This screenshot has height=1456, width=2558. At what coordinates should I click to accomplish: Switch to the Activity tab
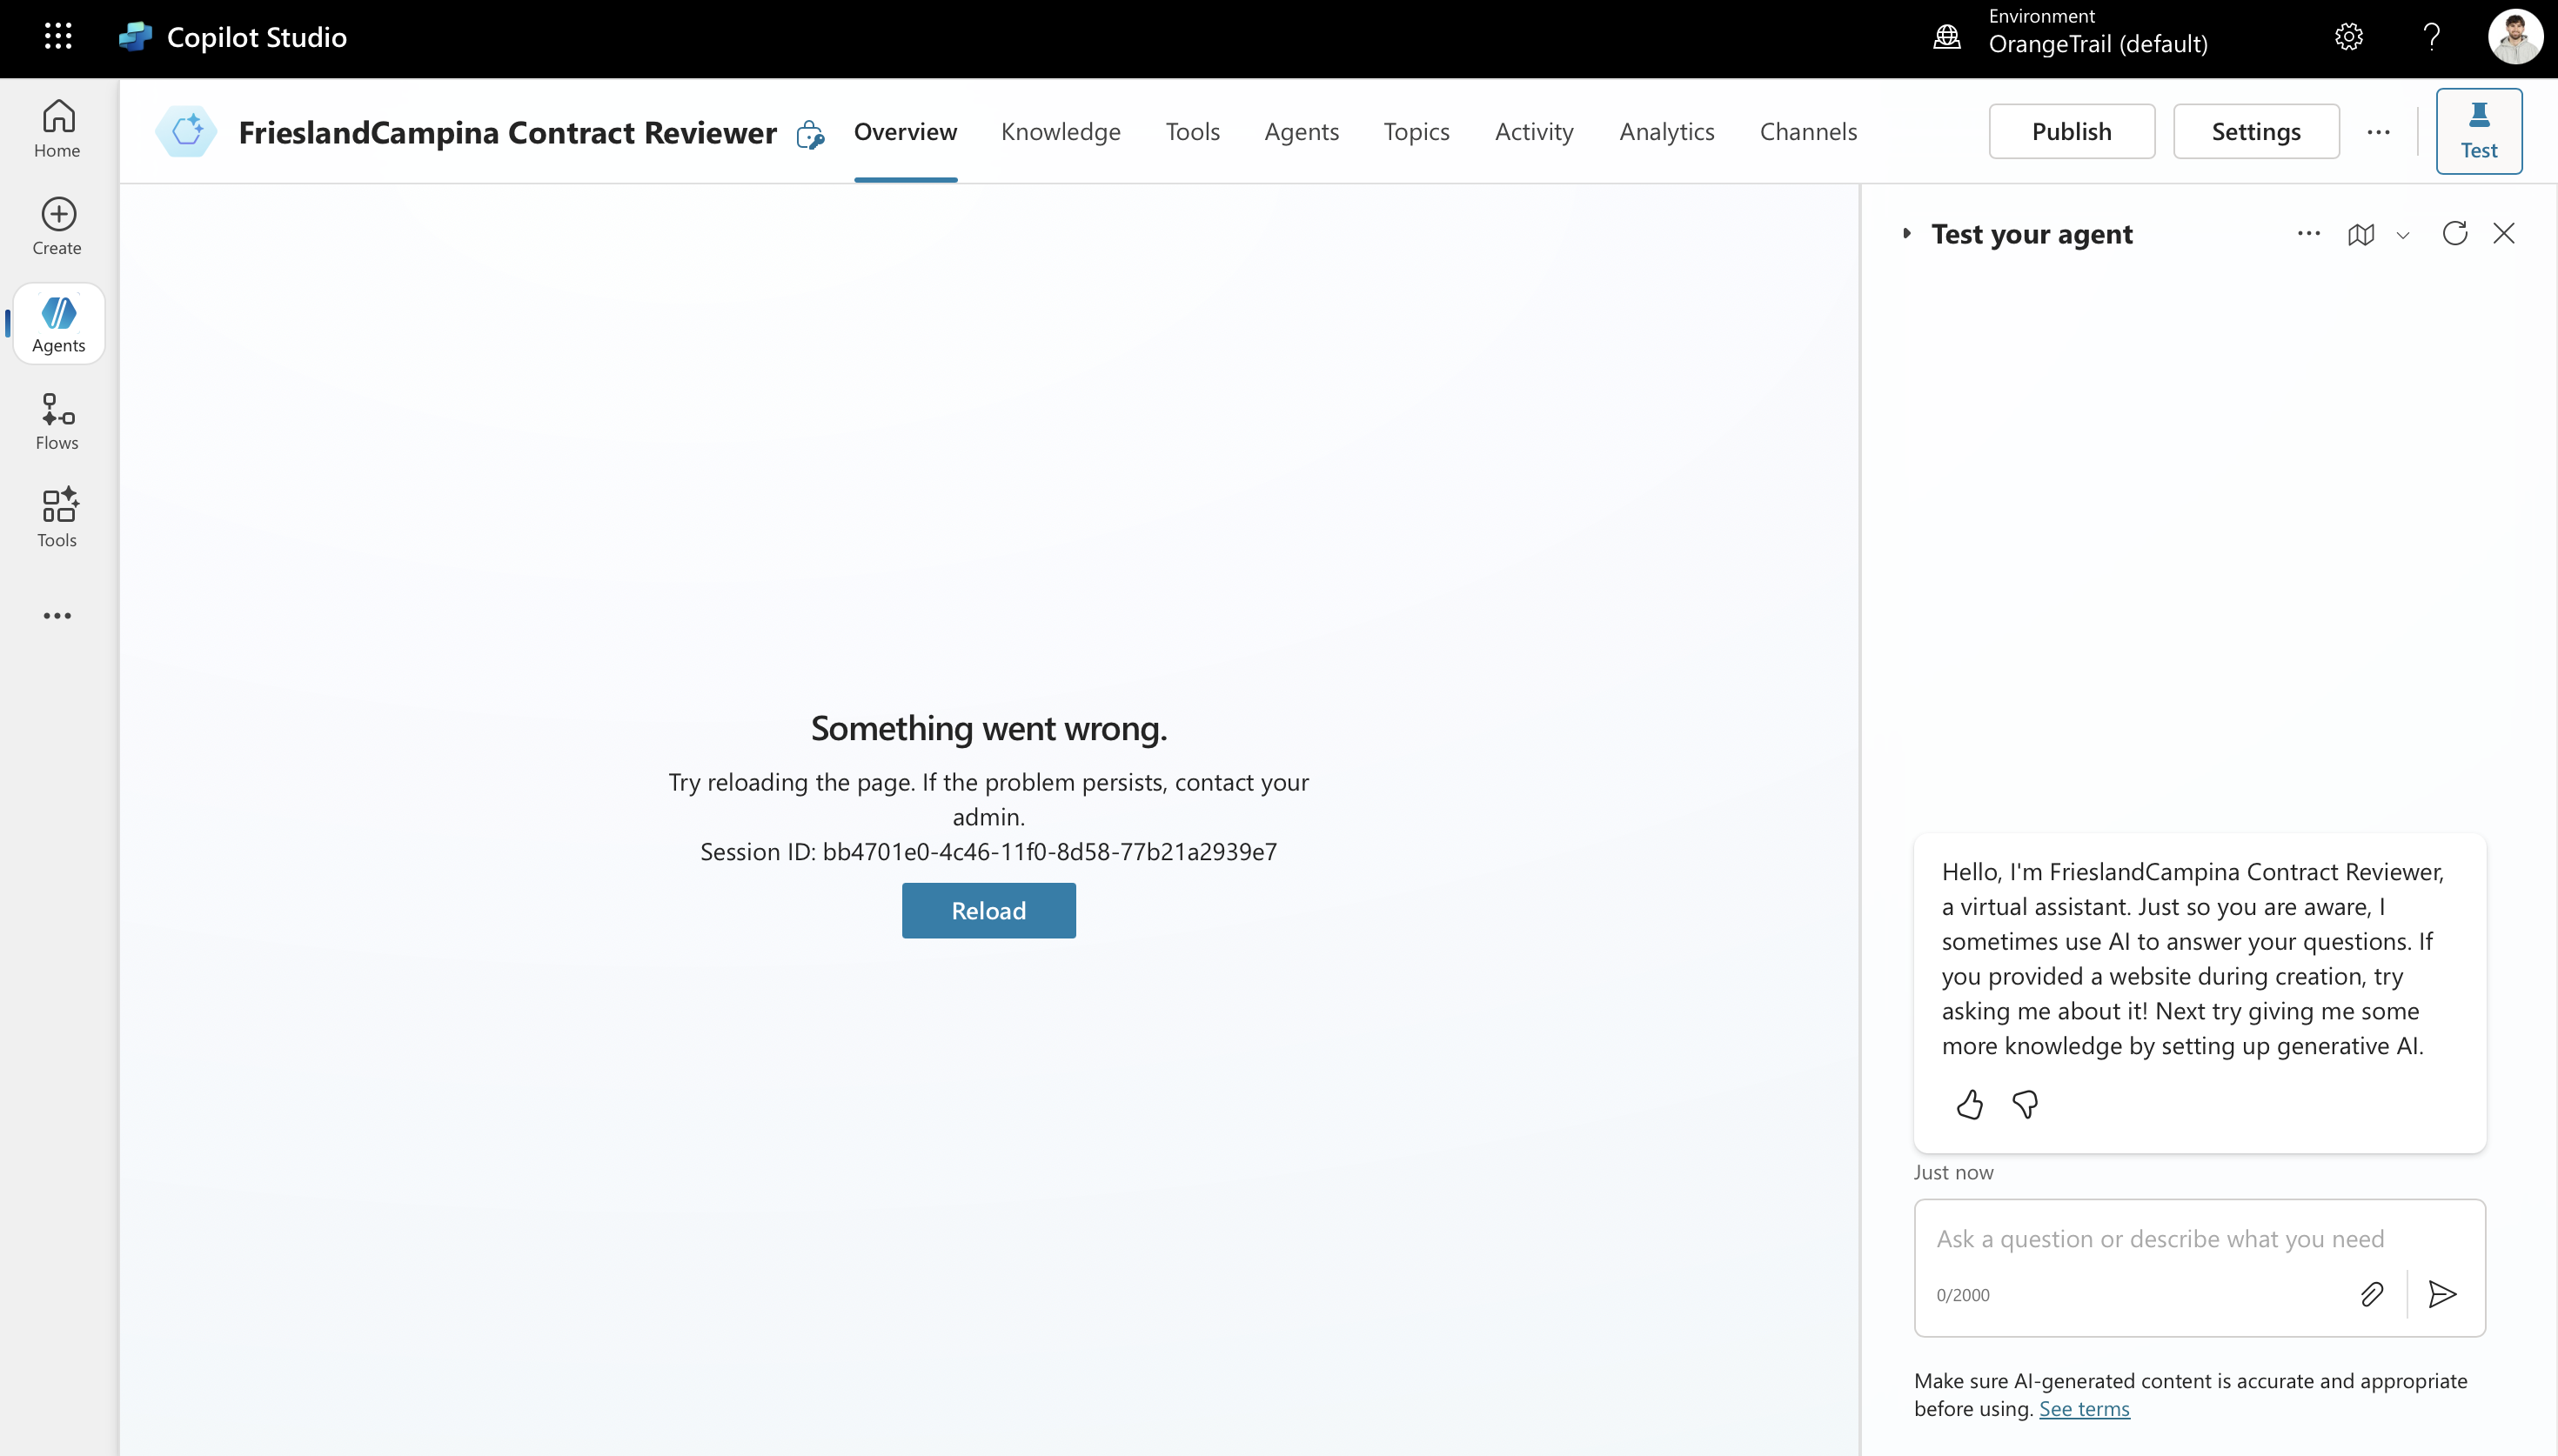click(x=1534, y=131)
